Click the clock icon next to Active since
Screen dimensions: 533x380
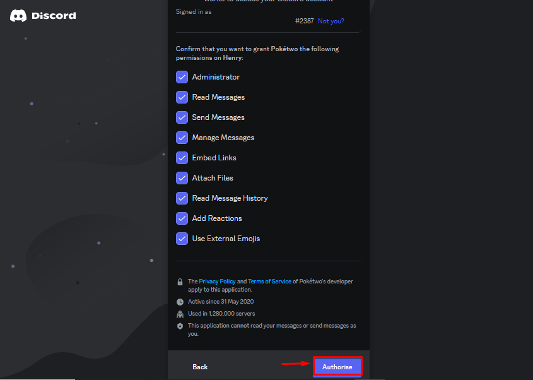(180, 302)
